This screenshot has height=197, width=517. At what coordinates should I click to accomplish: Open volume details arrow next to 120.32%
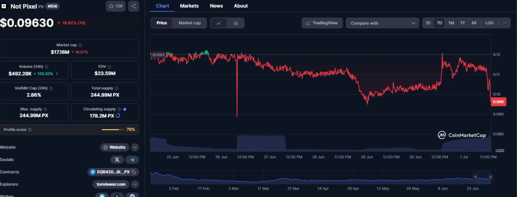pos(57,74)
